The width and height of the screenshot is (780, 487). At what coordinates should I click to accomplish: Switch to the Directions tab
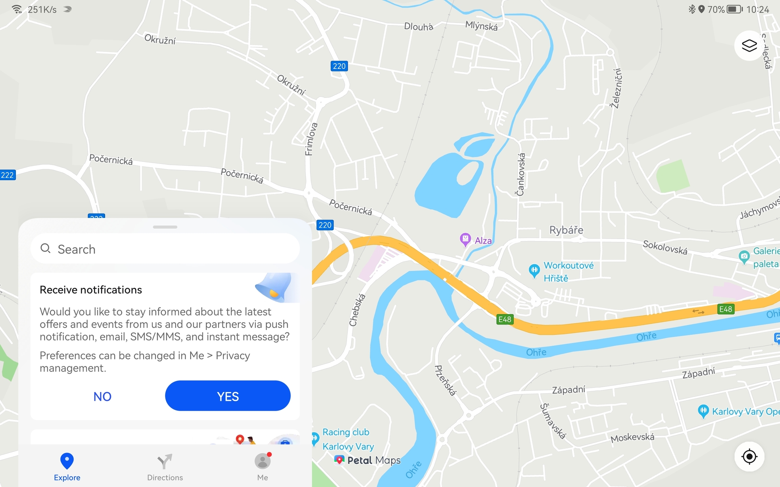[x=165, y=467]
